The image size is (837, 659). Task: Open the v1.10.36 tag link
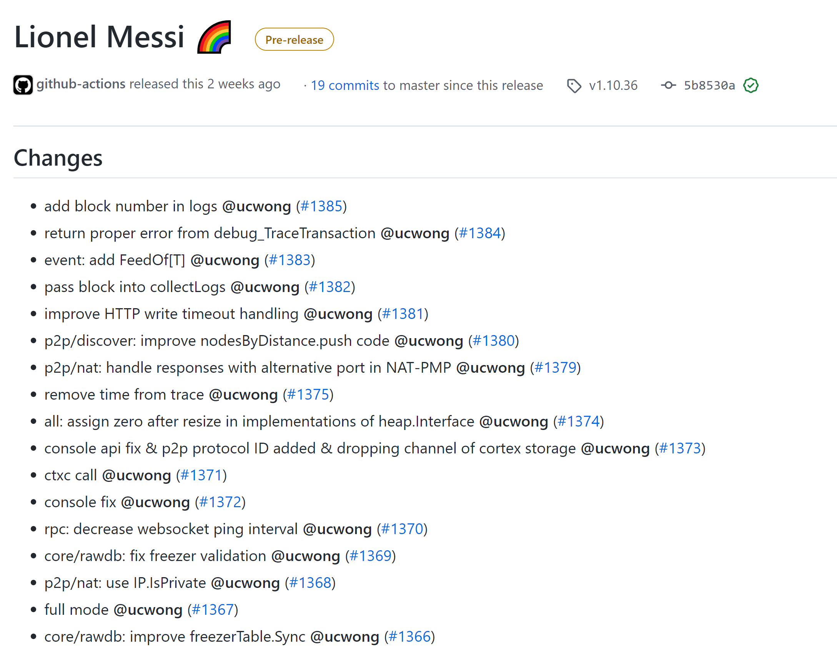613,85
